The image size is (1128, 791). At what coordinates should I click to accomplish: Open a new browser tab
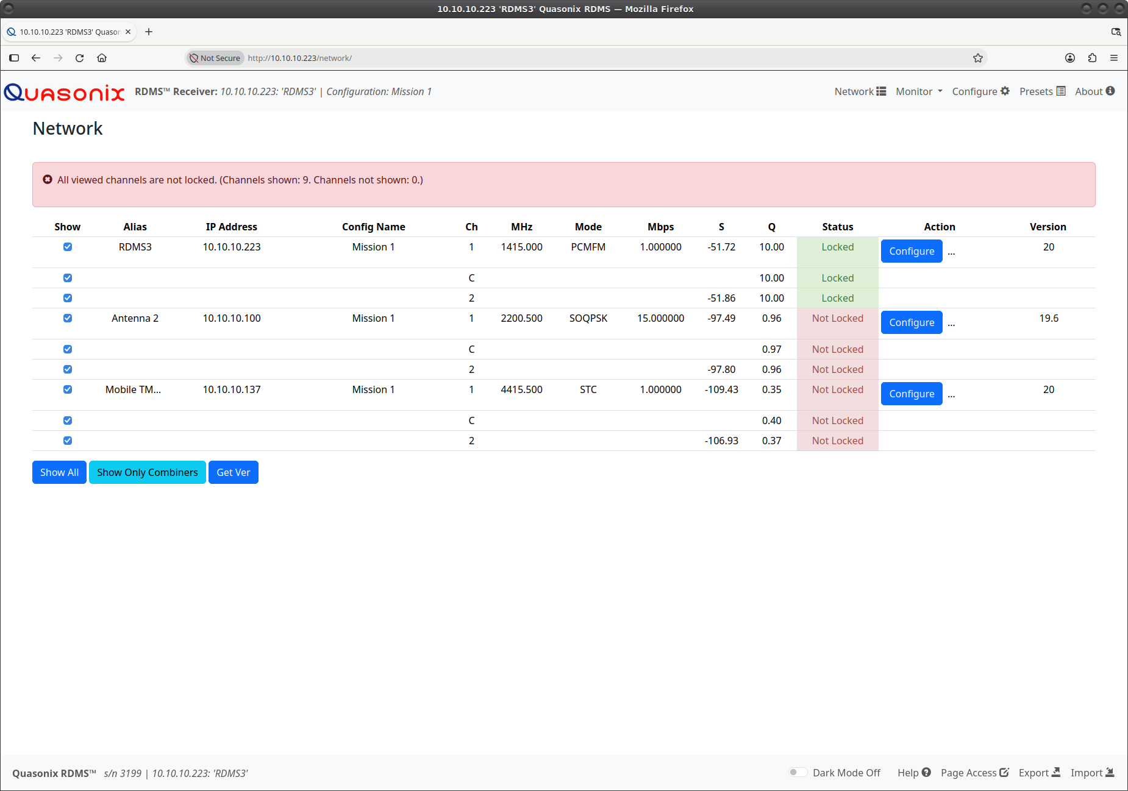149,32
